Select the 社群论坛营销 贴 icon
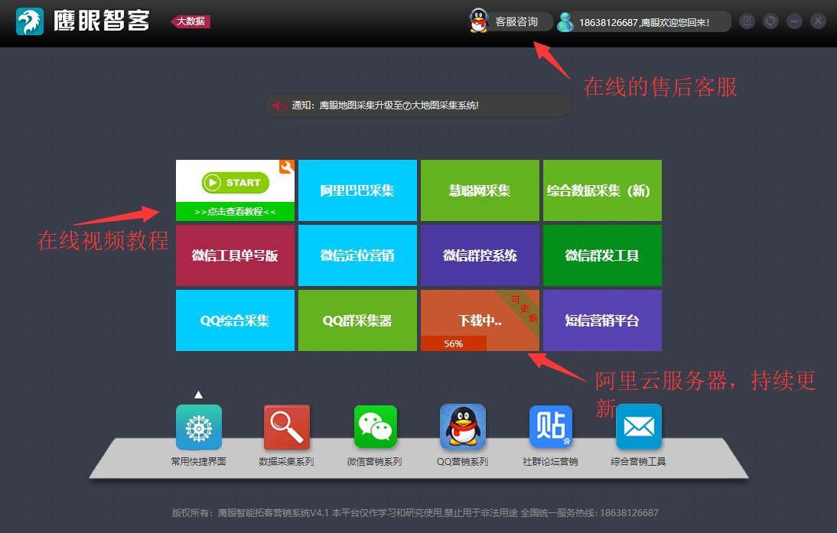Viewport: 837px width, 533px height. 550,427
